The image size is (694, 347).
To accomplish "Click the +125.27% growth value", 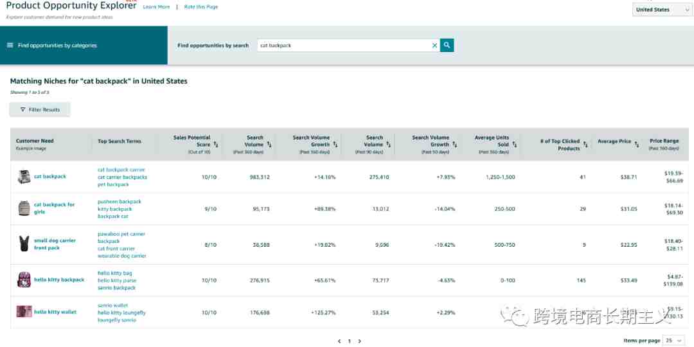I will 323,312.
